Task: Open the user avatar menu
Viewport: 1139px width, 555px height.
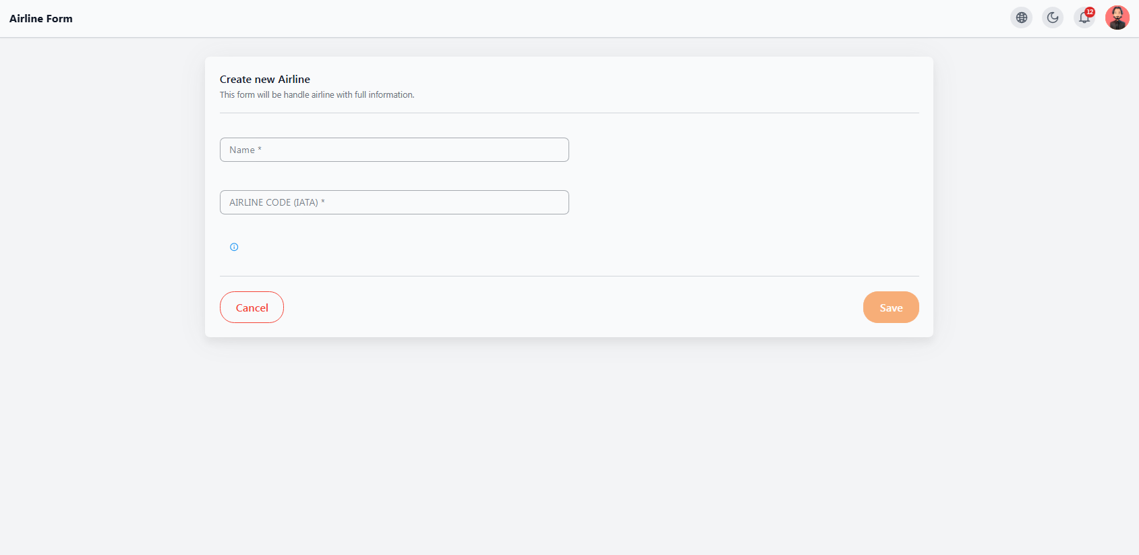Action: coord(1117,18)
